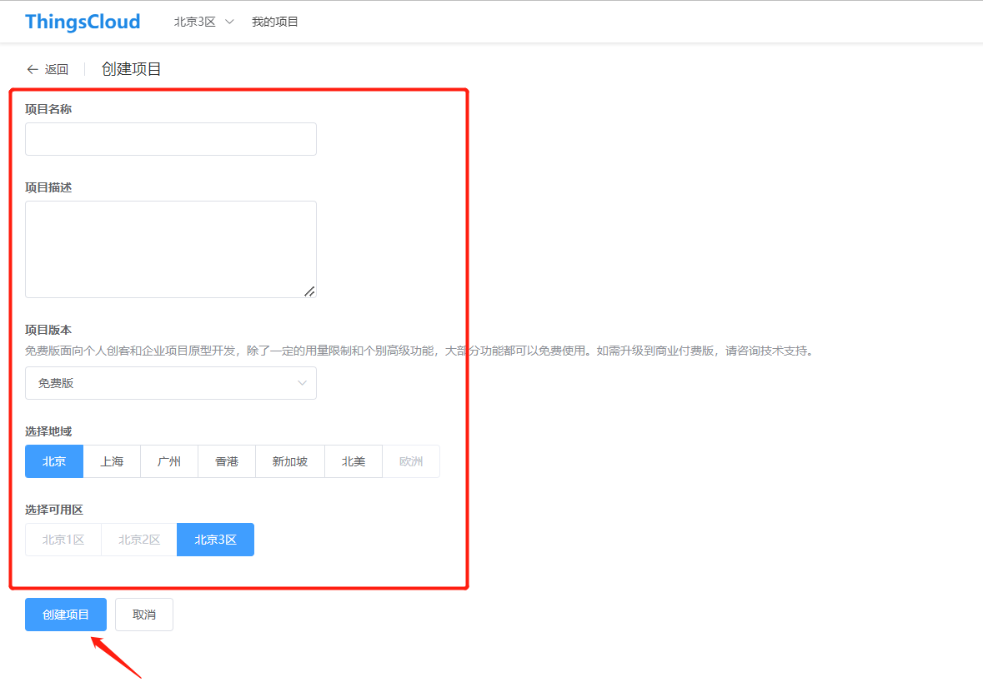
Task: Choose the 香港 region option
Action: point(227,461)
